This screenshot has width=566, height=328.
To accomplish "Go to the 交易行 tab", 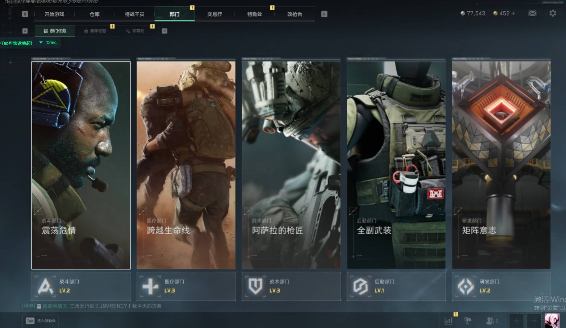I will 215,14.
